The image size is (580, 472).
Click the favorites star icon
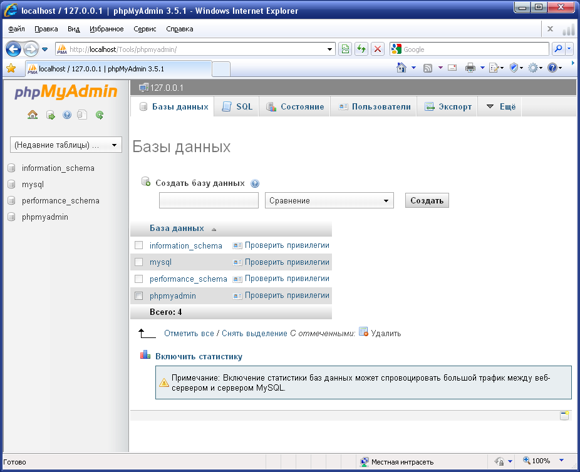pos(11,68)
